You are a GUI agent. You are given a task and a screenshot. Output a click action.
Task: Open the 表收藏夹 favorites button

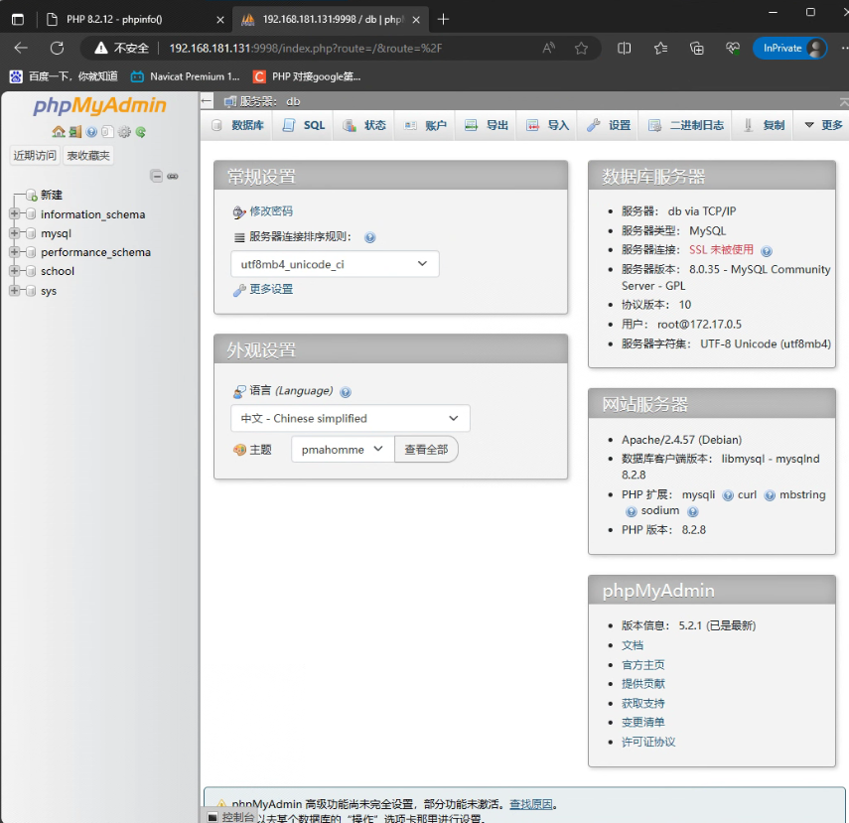click(88, 156)
